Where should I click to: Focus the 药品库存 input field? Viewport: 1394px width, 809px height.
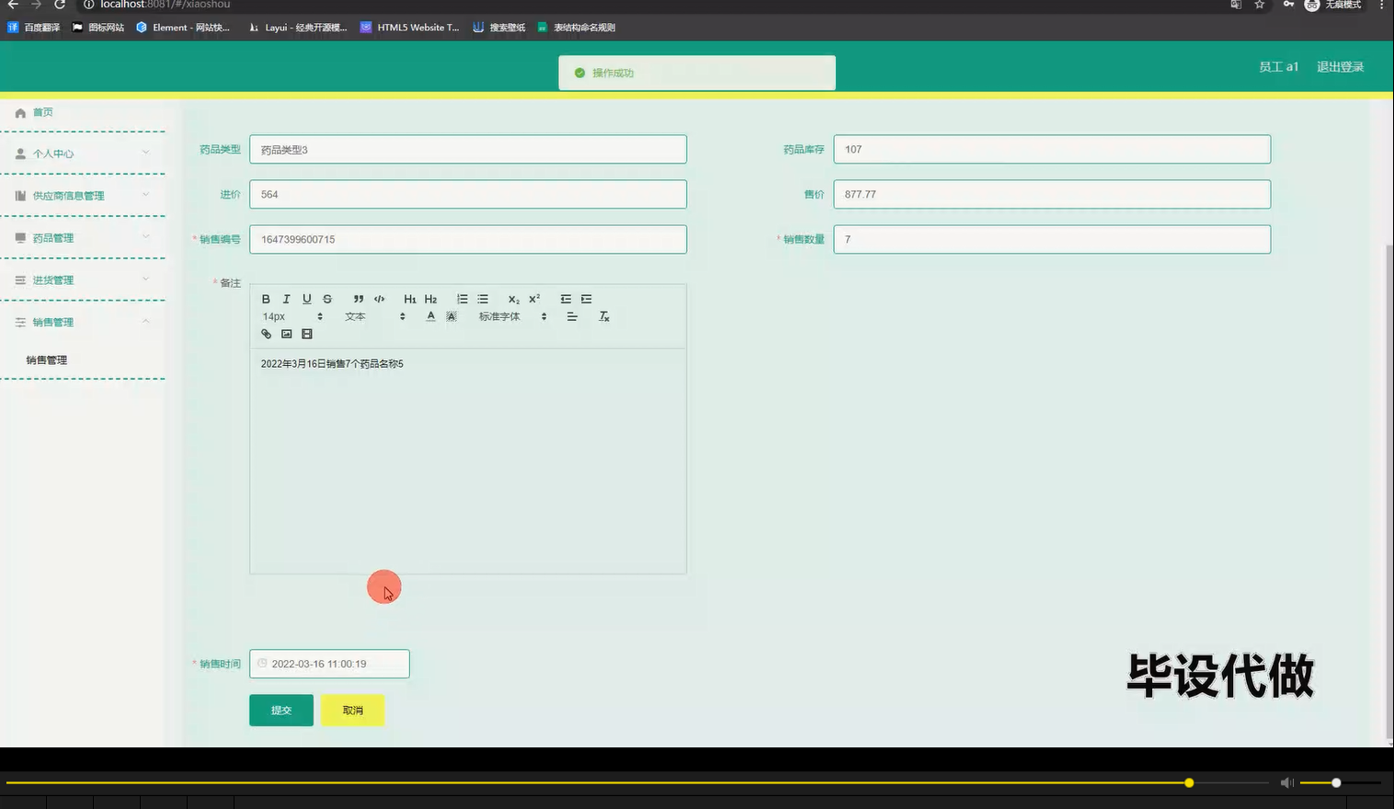tap(1052, 149)
